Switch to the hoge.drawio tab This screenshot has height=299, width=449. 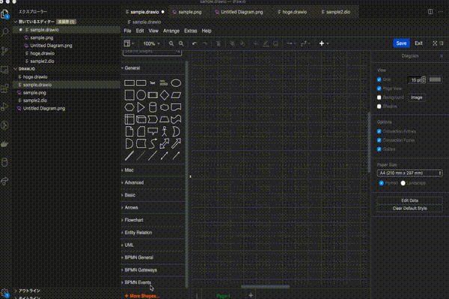pyautogui.click(x=292, y=12)
